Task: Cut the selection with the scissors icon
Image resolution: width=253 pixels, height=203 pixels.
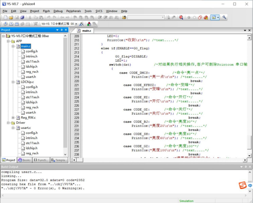Action: click(x=30, y=17)
